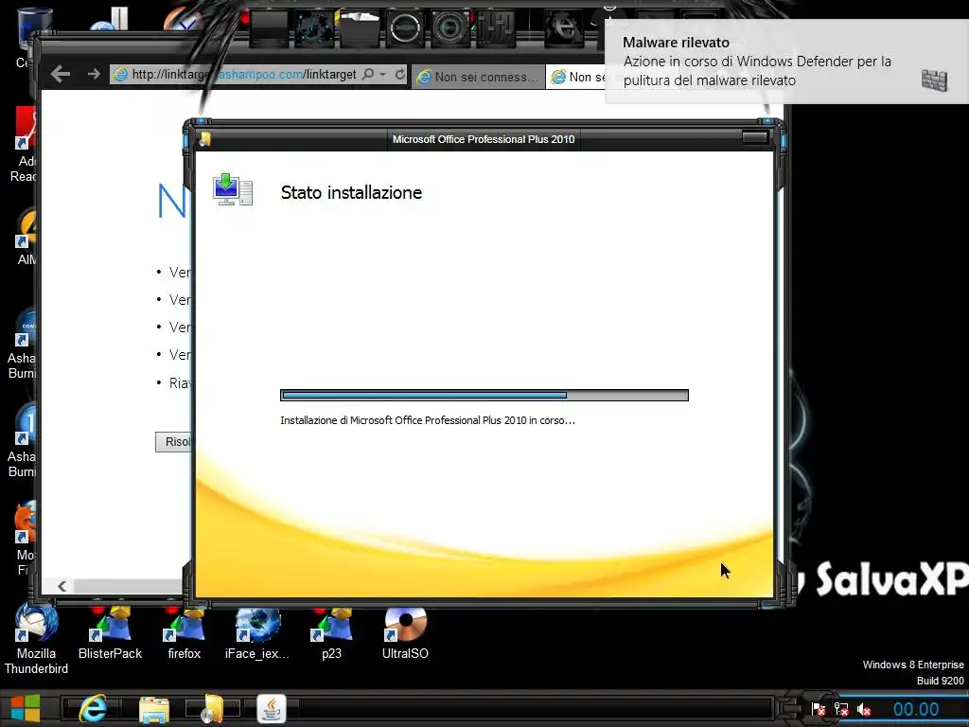The image size is (969, 727).
Task: Click the Action Center flag tray icon
Action: click(819, 709)
